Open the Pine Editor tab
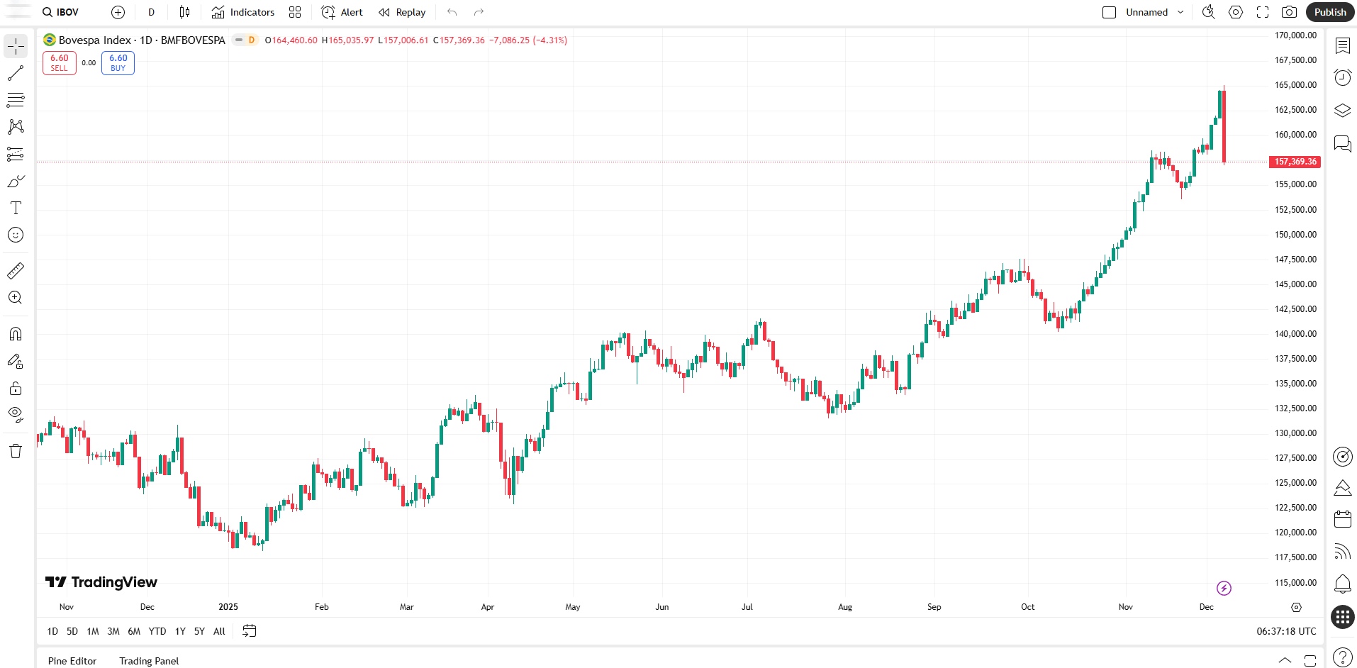Image resolution: width=1357 pixels, height=668 pixels. click(72, 660)
